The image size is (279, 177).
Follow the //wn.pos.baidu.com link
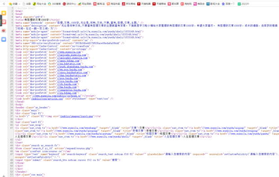click(70, 70)
